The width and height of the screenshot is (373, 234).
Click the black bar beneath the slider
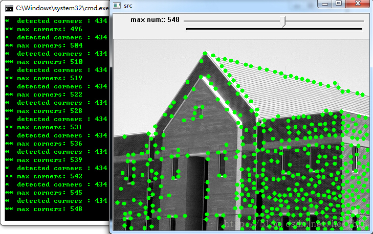274,29
